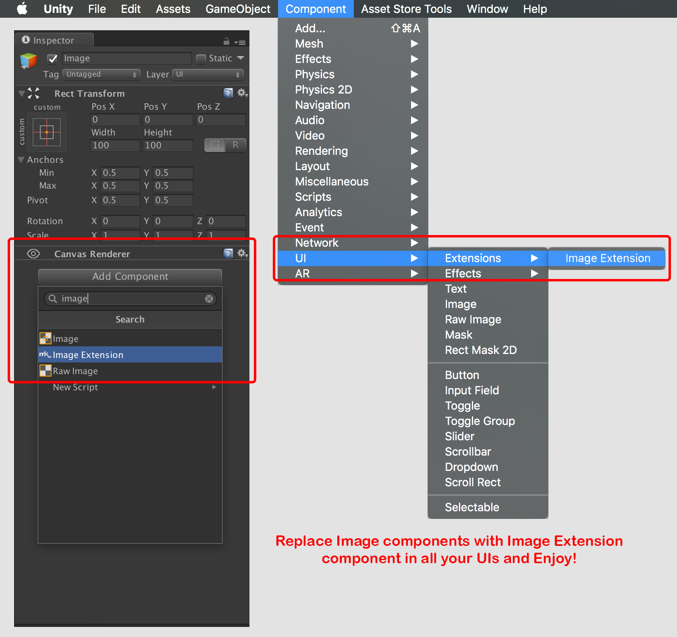
Task: Open Rect Transform help reference icon
Action: click(x=228, y=93)
